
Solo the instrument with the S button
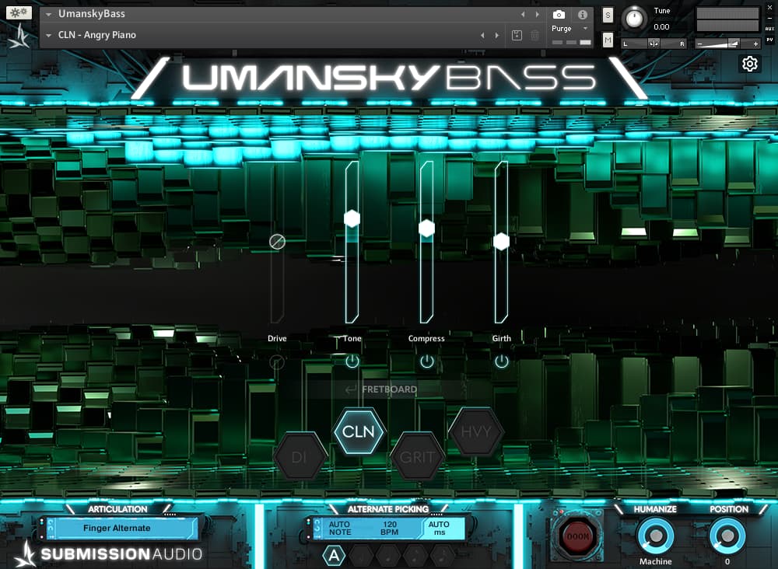(x=608, y=14)
